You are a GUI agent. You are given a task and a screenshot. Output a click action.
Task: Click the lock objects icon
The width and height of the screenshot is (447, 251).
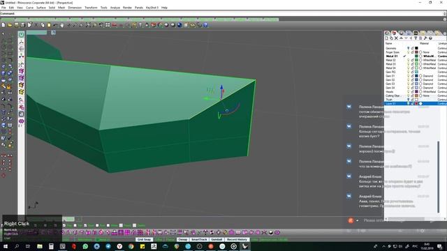tap(147, 25)
